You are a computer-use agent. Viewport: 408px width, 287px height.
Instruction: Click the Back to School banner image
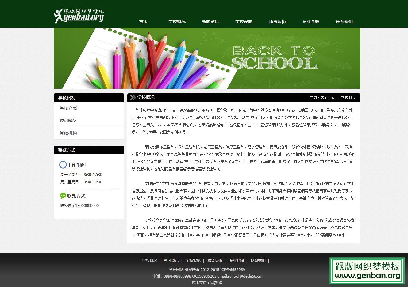click(x=207, y=58)
